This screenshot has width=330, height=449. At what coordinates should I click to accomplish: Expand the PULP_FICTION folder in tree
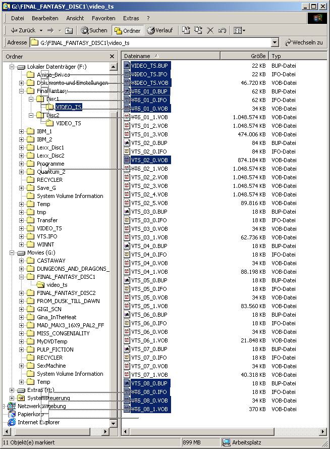(22, 350)
